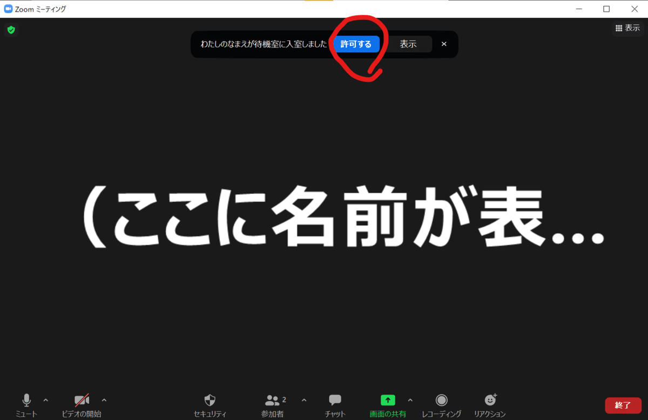Expand participants options with chevron
The height and width of the screenshot is (420, 648).
(303, 399)
